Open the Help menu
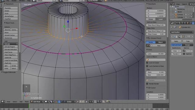The height and width of the screenshot is (110, 195). pyautogui.click(x=29, y=1)
